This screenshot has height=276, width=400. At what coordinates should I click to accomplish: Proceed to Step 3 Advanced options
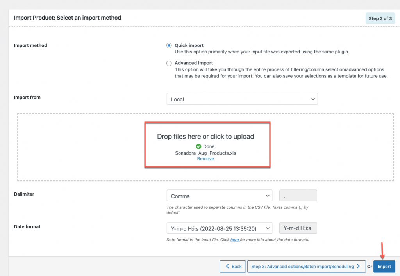pos(306,267)
